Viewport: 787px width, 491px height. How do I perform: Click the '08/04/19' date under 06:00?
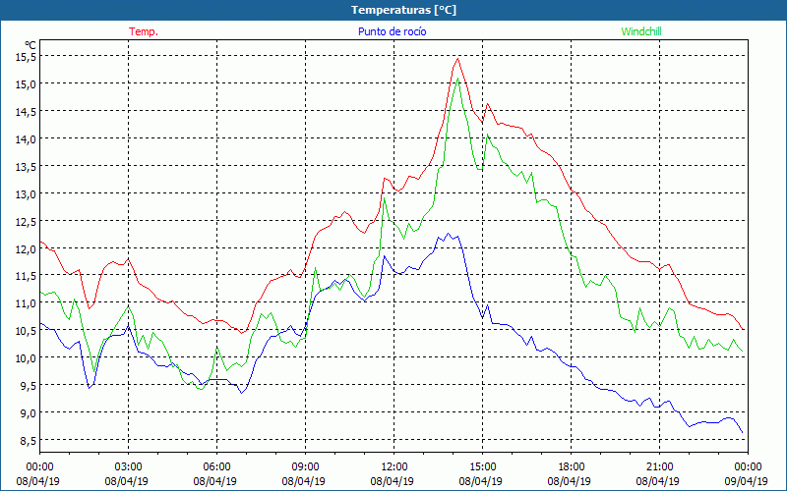pyautogui.click(x=214, y=481)
